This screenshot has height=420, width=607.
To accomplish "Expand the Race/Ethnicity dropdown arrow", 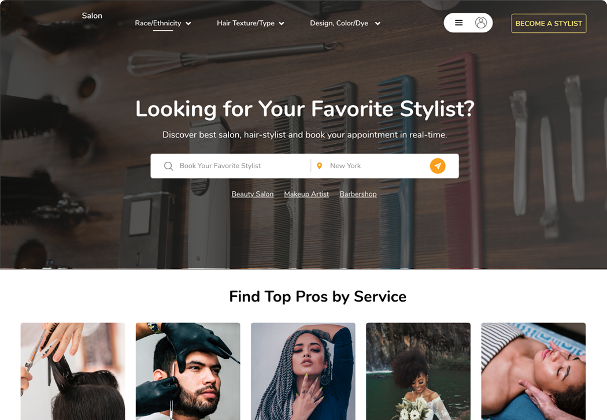I will 188,24.
